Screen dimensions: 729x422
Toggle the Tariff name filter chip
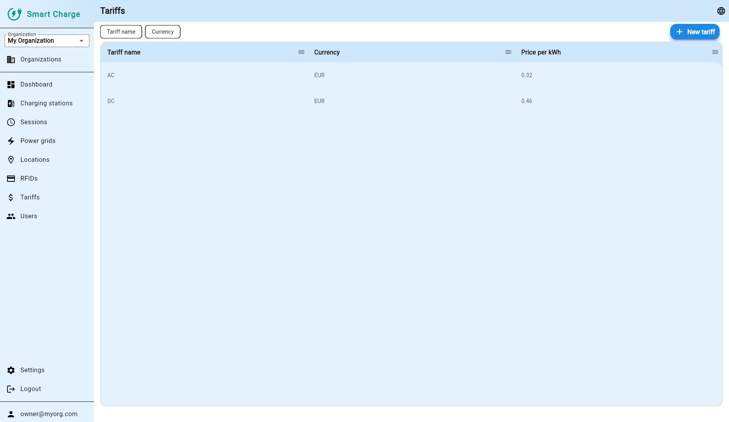coord(121,32)
